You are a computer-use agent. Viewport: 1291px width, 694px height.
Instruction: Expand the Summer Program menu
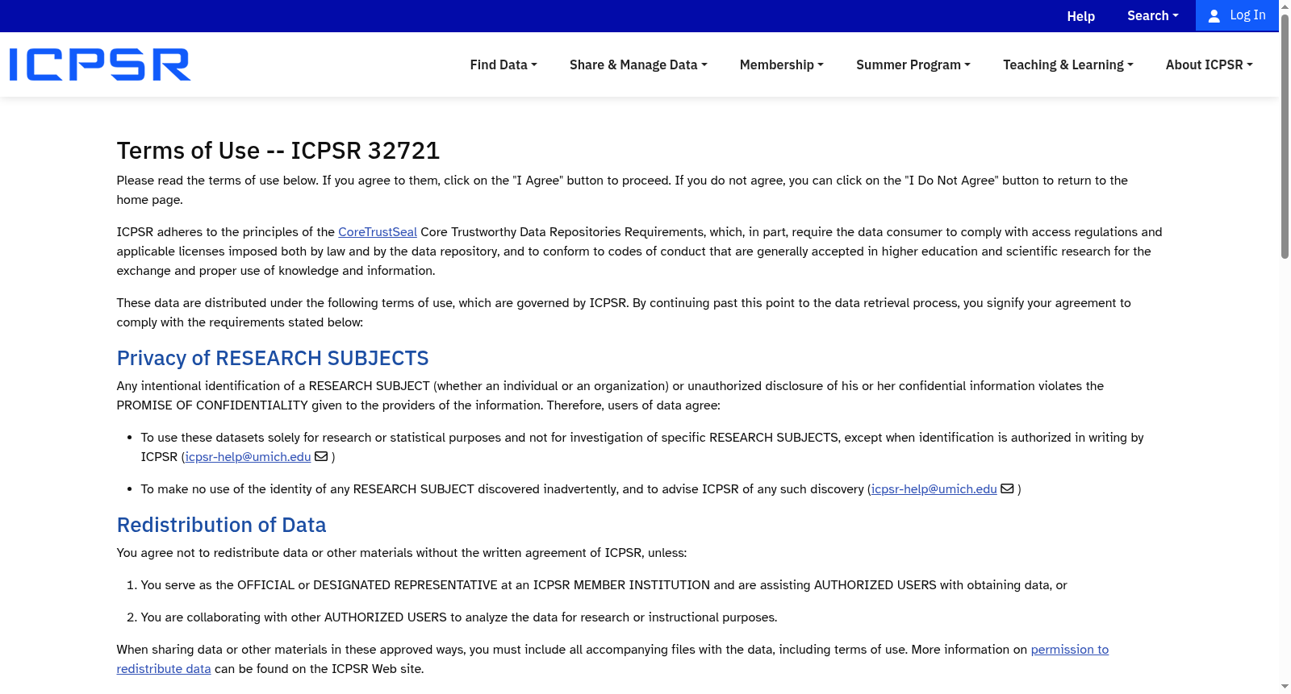coord(913,64)
